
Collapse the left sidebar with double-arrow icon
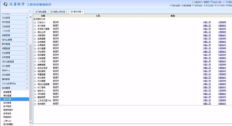pyautogui.click(x=30, y=11)
